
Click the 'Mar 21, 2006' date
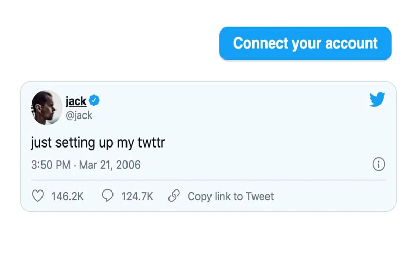tap(109, 165)
